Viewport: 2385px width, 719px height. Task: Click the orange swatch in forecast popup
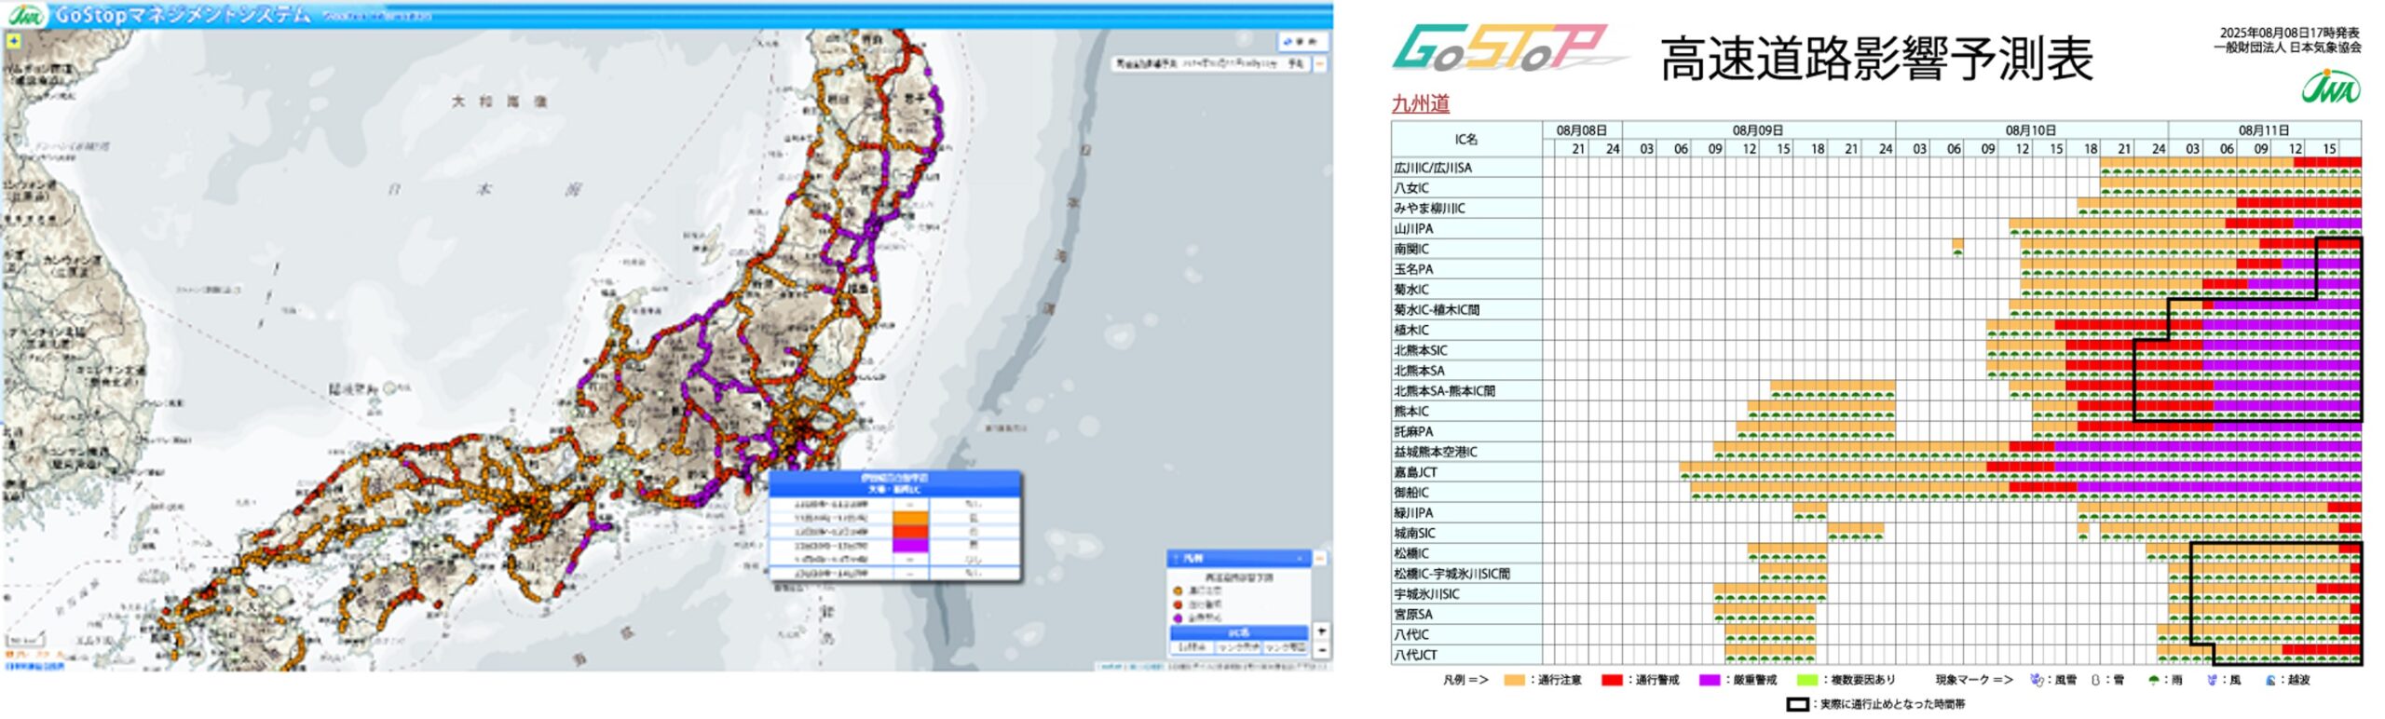coord(910,518)
